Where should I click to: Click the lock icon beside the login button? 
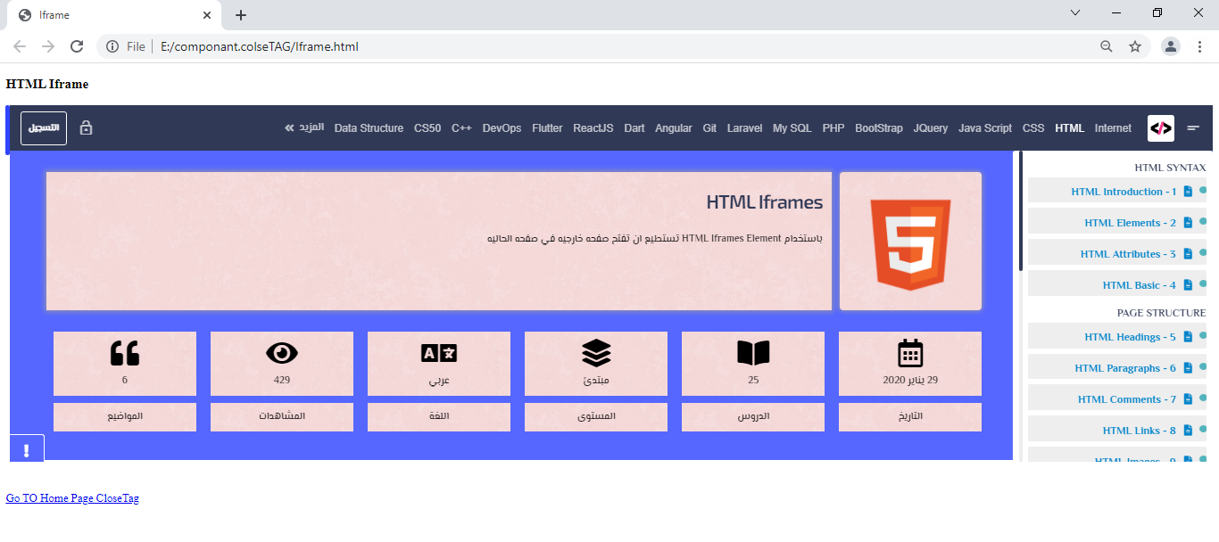[87, 127]
